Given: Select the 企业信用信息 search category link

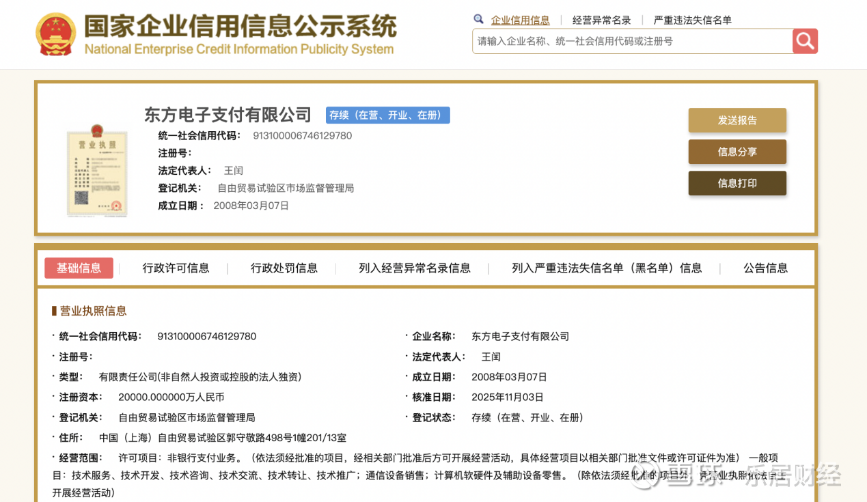Looking at the screenshot, I should 520,20.
